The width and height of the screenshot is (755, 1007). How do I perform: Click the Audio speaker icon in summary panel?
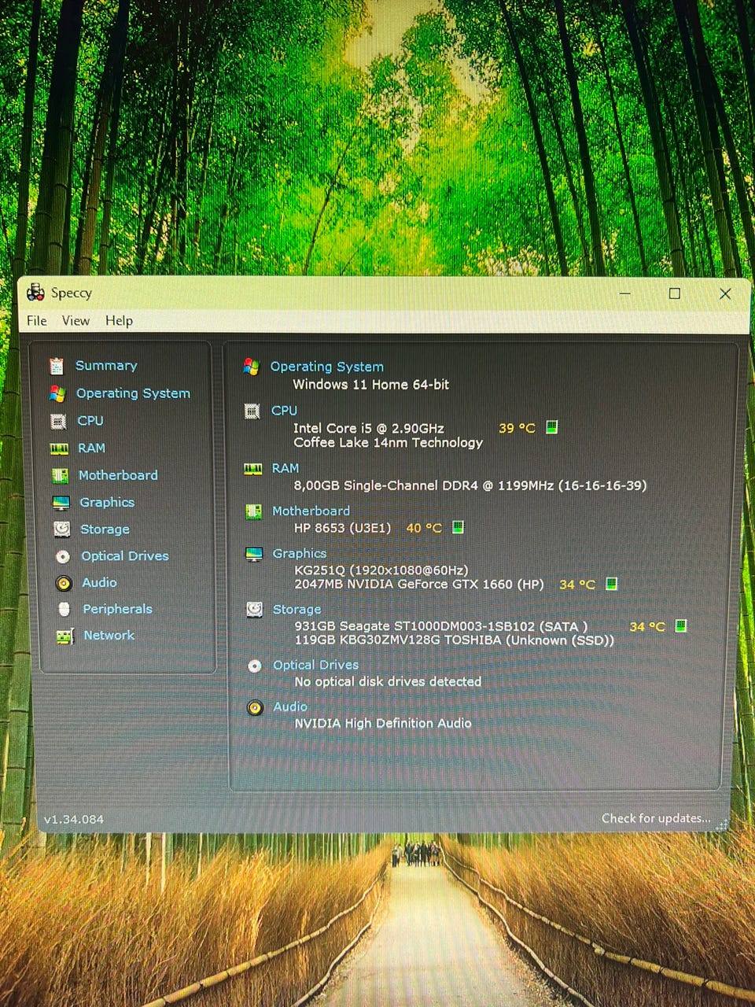click(255, 708)
